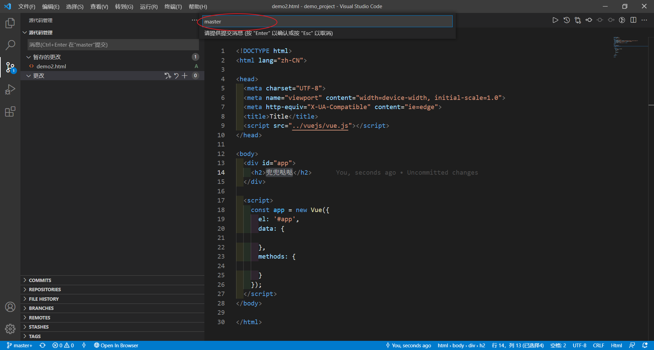Open previous revision commit icon
654x350 pixels.
click(x=589, y=20)
